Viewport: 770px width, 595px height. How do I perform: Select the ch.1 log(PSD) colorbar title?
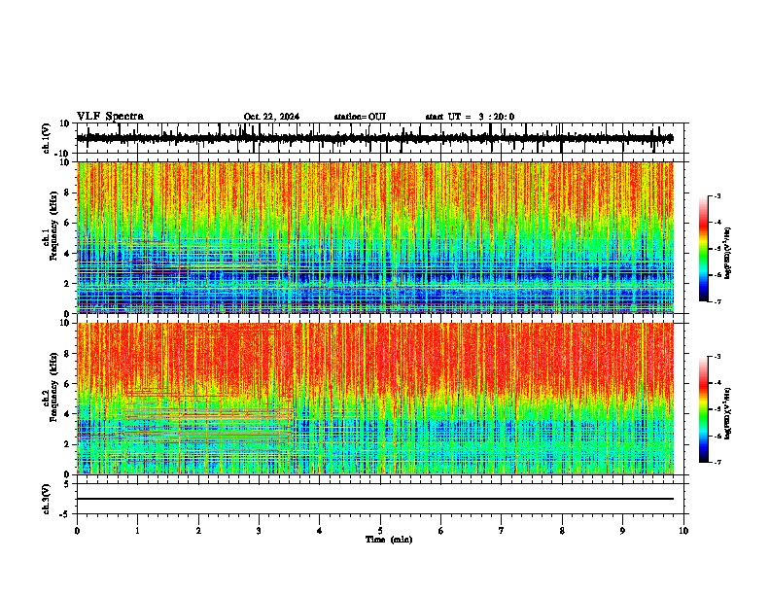tap(728, 254)
